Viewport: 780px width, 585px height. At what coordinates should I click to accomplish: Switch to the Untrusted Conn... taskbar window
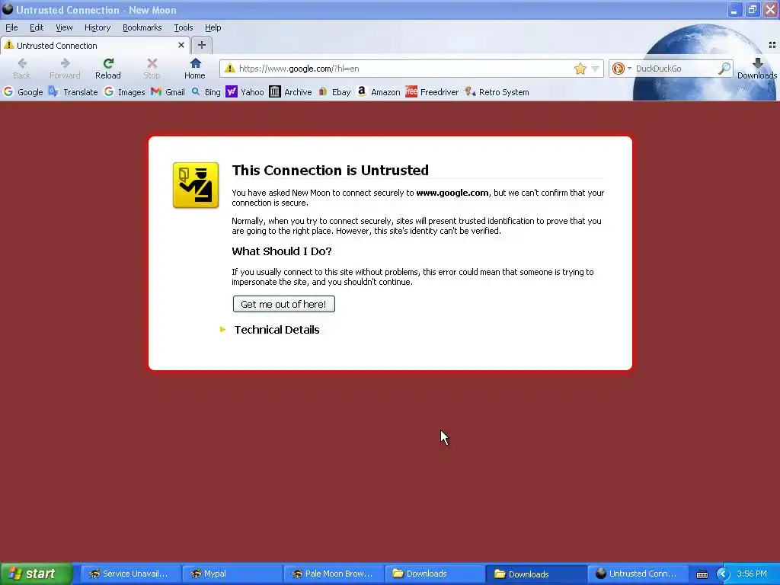[x=638, y=574]
